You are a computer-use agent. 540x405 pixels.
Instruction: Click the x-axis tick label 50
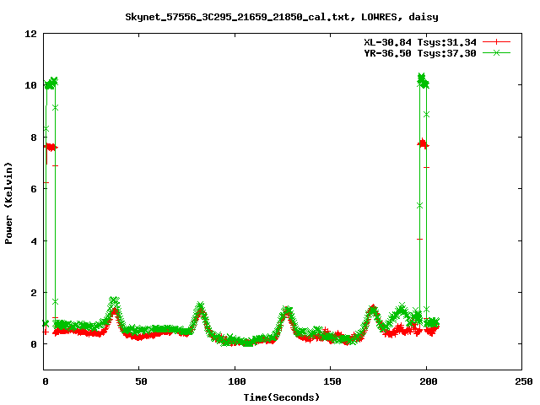point(141,381)
